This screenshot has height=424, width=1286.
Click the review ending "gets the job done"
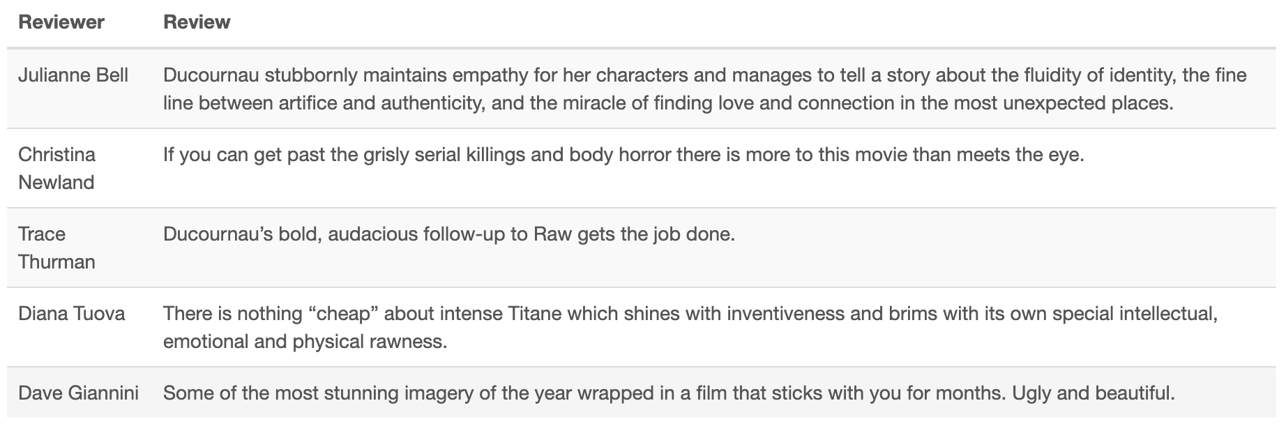coord(449,234)
